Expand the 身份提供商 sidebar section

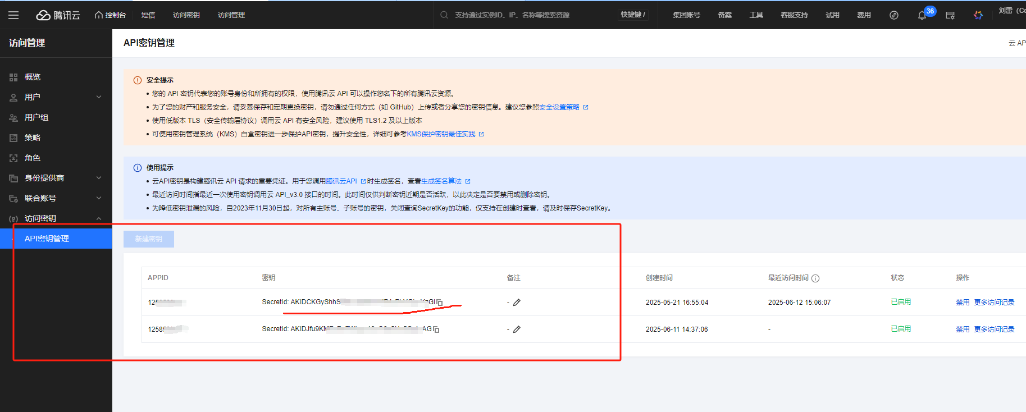[x=56, y=178]
